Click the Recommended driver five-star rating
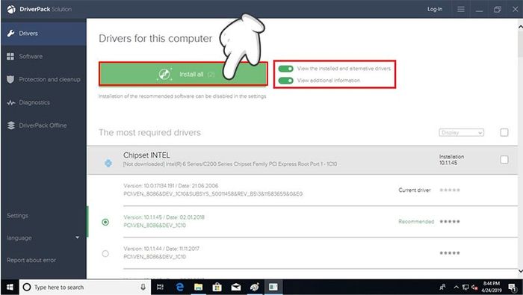Screen dimensions: 523x295 pyautogui.click(x=450, y=221)
